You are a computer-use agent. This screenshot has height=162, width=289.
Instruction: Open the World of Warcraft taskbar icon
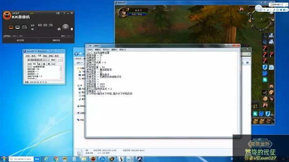pyautogui.click(x=112, y=159)
